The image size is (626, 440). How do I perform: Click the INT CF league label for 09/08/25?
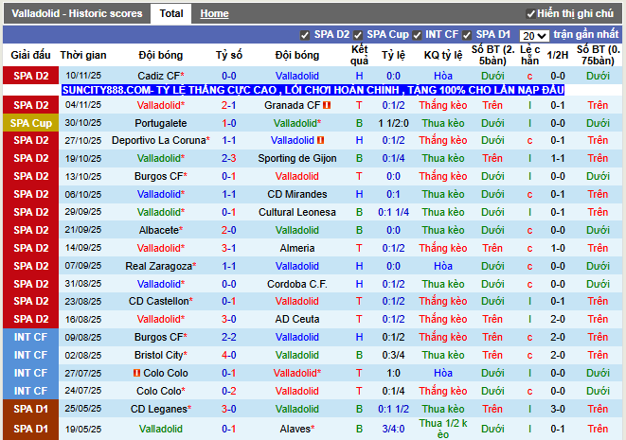30,337
